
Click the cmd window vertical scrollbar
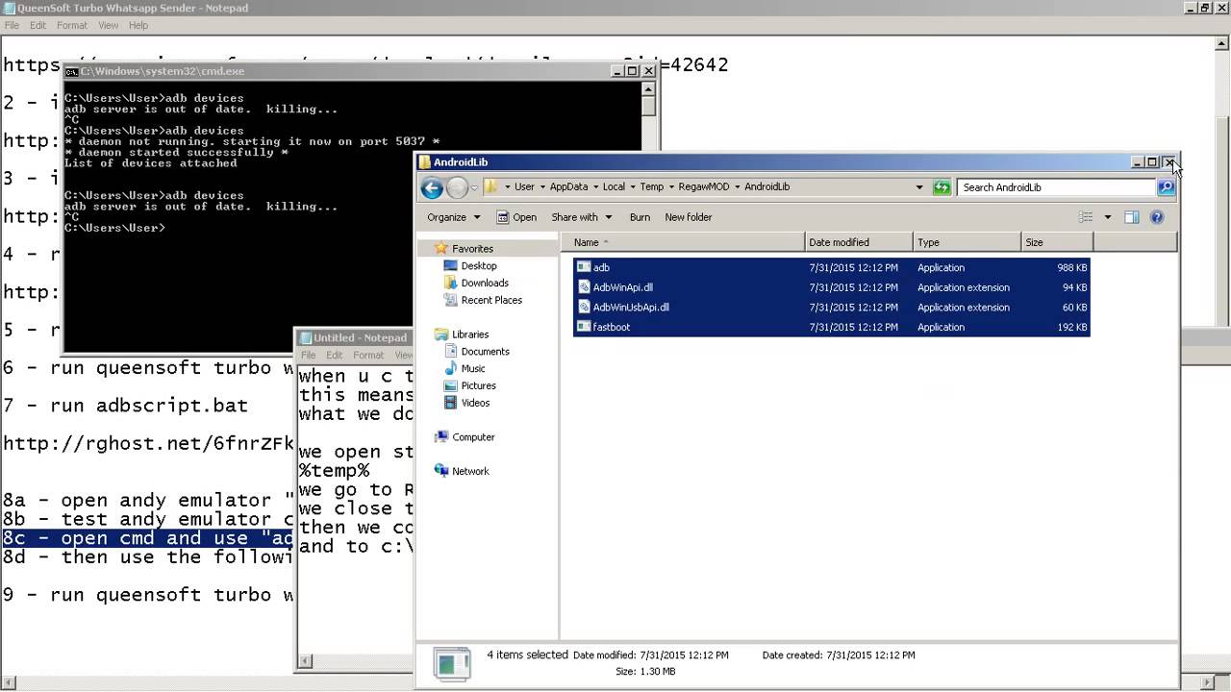649,215
